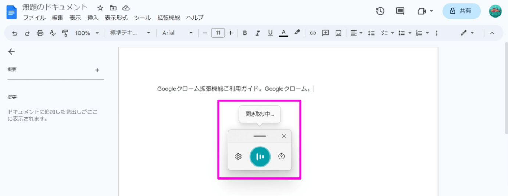Open the 表示 menu
The image size is (508, 196).
click(x=75, y=18)
